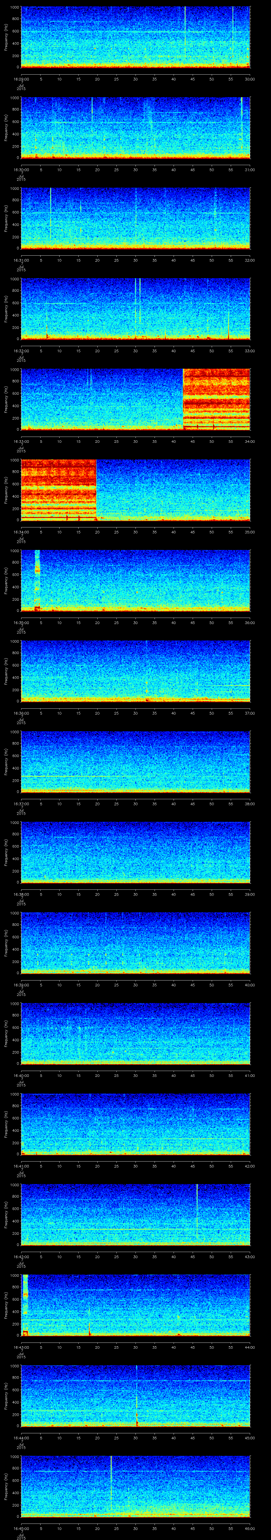271x1540 pixels.
Task: Click the '16:29:00' time axis label
Action: pos(21,79)
